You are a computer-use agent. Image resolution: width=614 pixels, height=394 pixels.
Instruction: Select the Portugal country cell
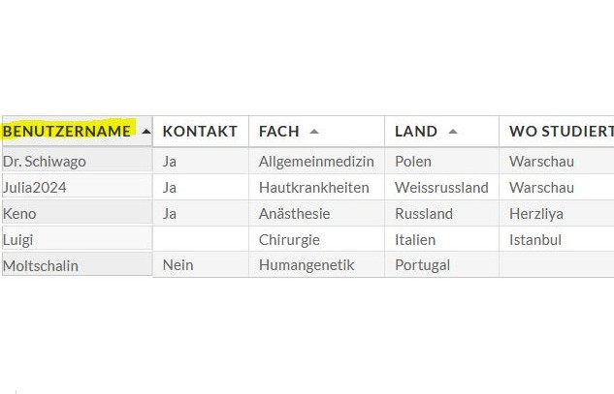click(x=423, y=265)
